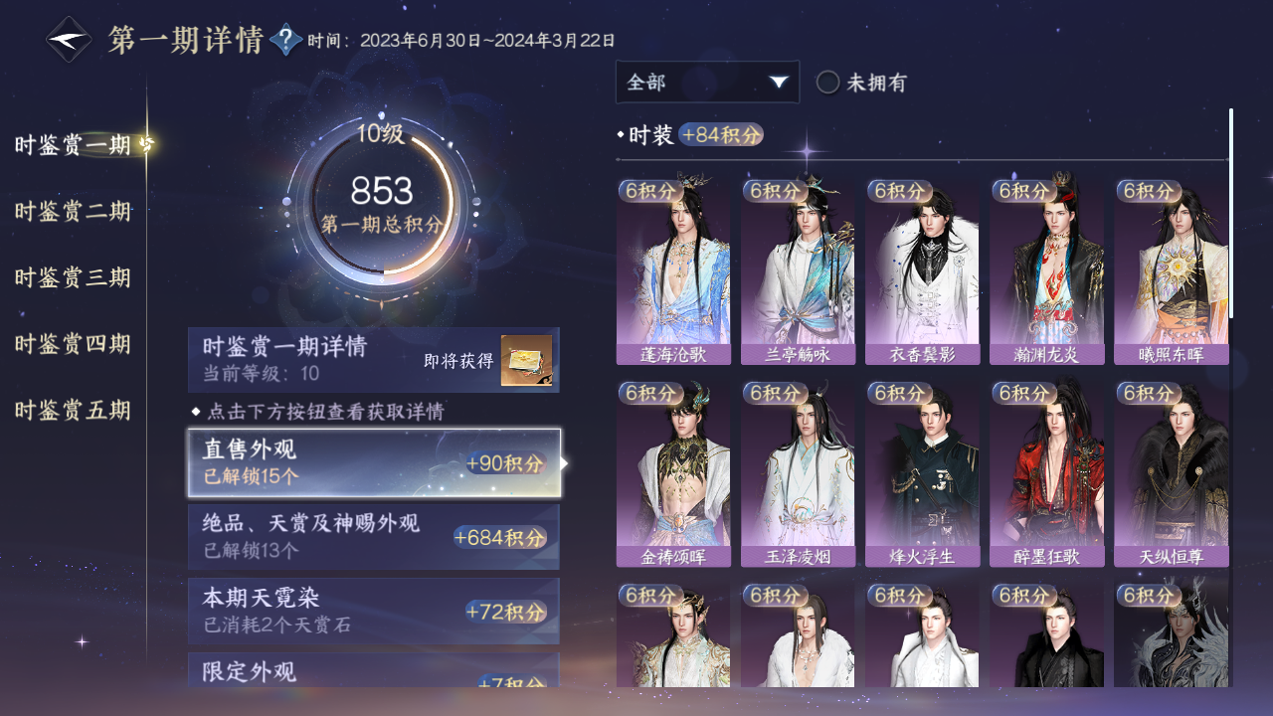
Task: Open 绝品、天赏及神赐外观 details button
Action: coord(374,537)
